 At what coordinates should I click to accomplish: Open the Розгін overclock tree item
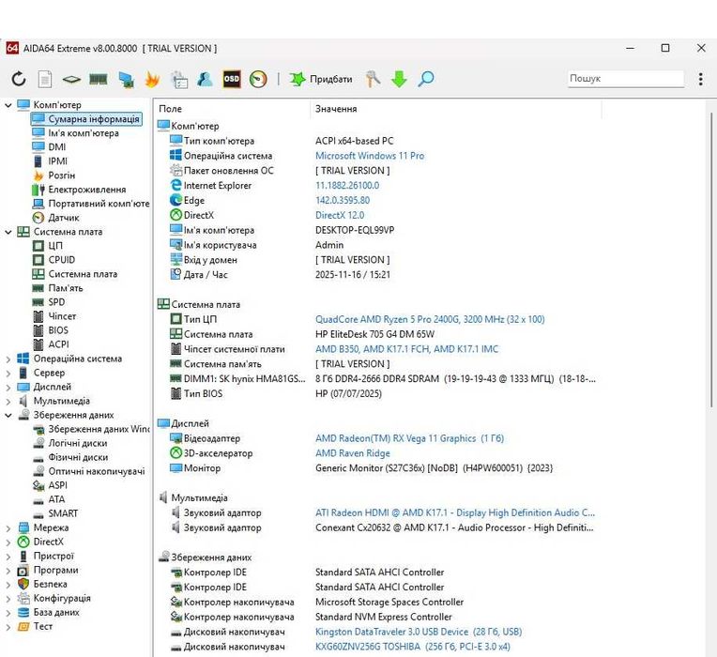tap(53, 176)
